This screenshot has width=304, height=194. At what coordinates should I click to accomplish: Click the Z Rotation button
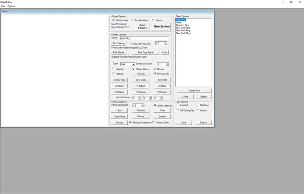pyautogui.click(x=162, y=92)
